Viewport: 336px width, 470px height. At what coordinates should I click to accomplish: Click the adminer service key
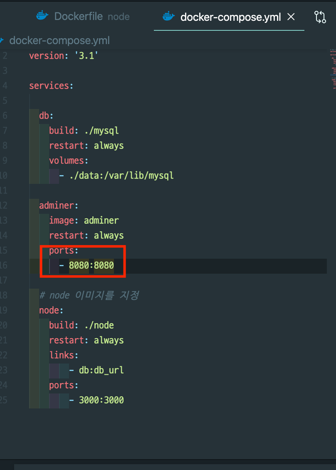coord(57,205)
